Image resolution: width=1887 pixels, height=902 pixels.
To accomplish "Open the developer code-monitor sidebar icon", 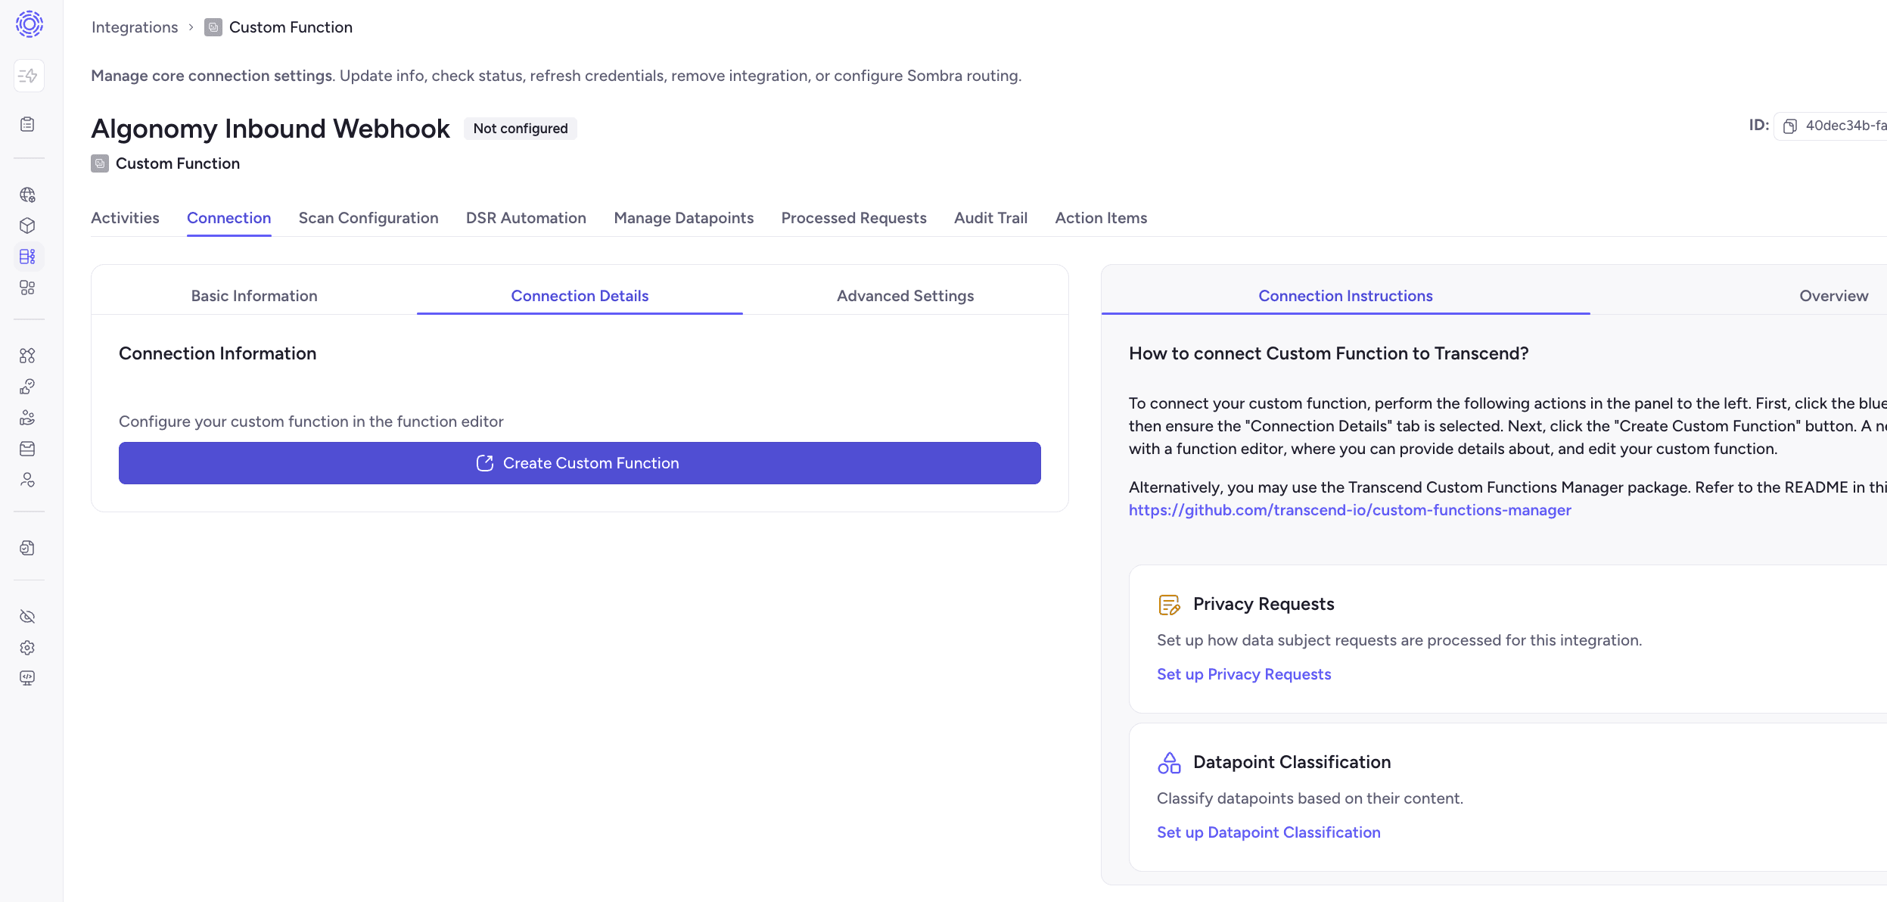I will click(x=27, y=678).
